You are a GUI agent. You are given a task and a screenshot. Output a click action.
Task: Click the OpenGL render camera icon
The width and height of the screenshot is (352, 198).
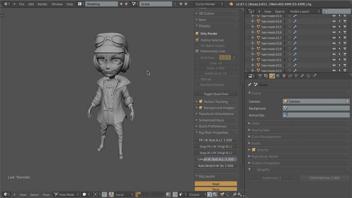tap(222, 194)
